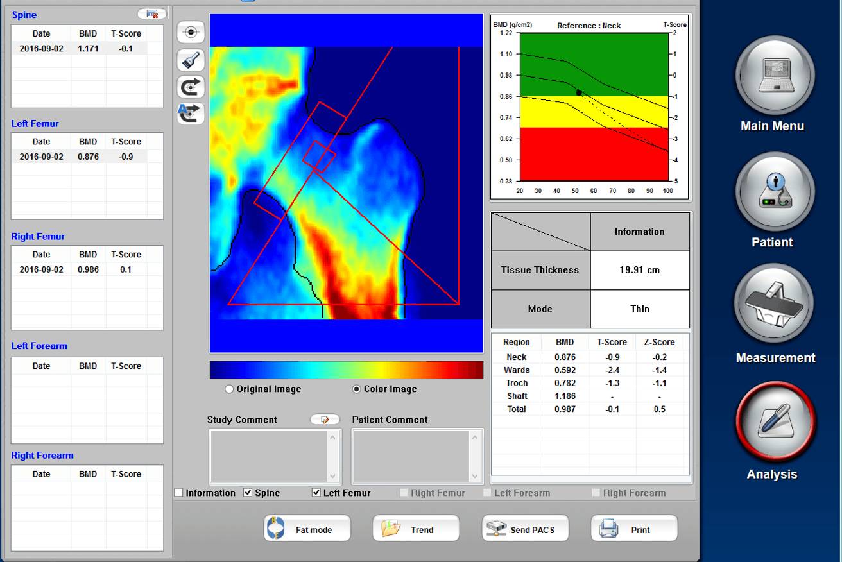Go to the Measurement round button
The width and height of the screenshot is (842, 562).
click(775, 304)
